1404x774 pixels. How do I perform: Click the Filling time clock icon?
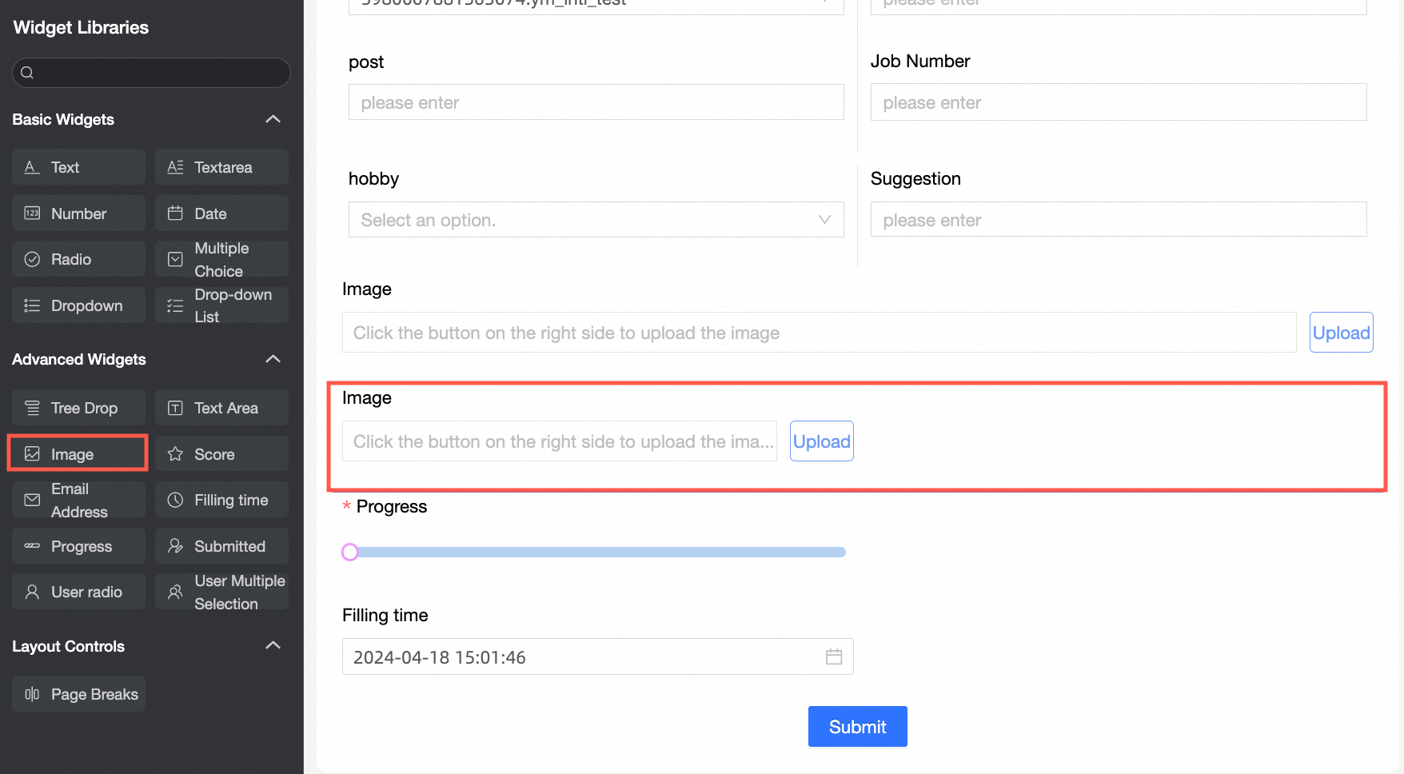(175, 500)
